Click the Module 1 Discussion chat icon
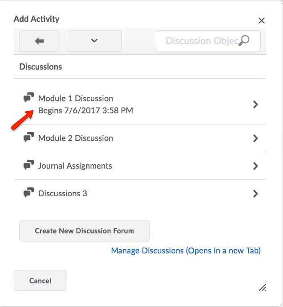Image resolution: width=283 pixels, height=307 pixels. coord(28,98)
